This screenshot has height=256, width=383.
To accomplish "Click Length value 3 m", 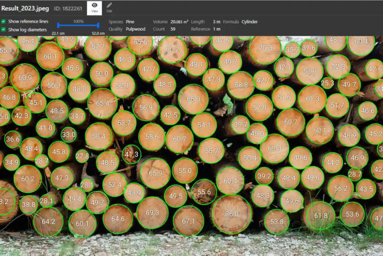I will click(216, 22).
